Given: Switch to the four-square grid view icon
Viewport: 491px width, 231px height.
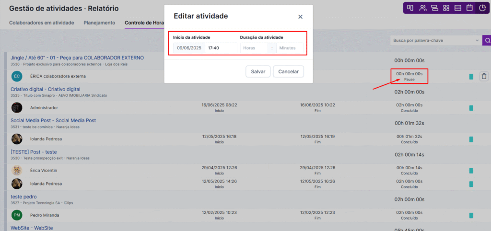Looking at the screenshot, I should tap(446, 8).
